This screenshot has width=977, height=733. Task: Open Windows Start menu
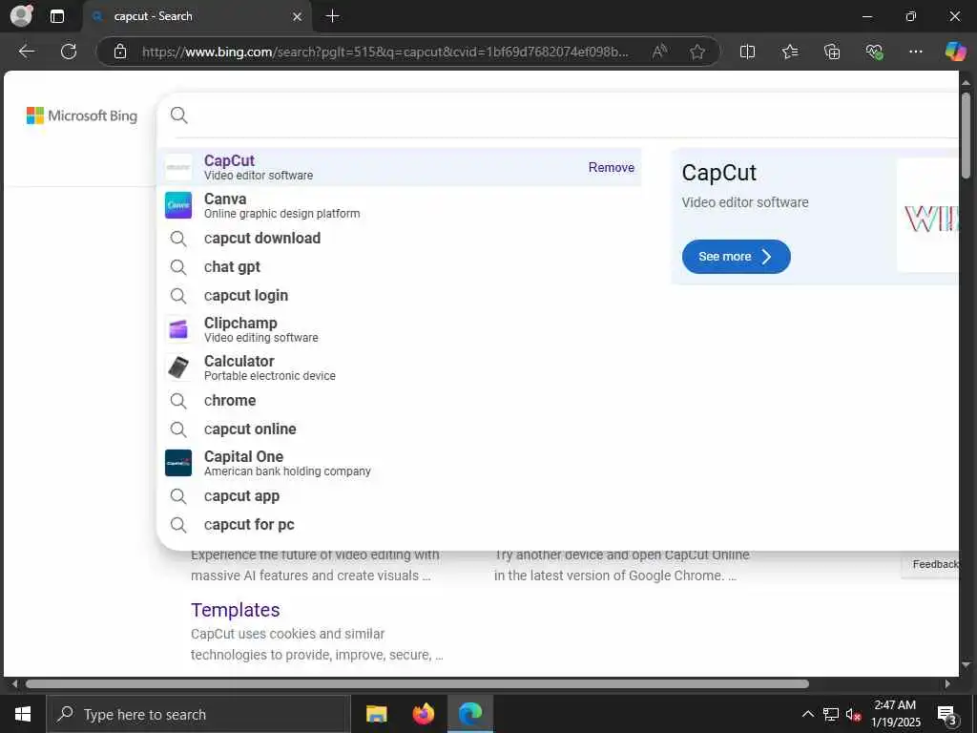click(23, 714)
